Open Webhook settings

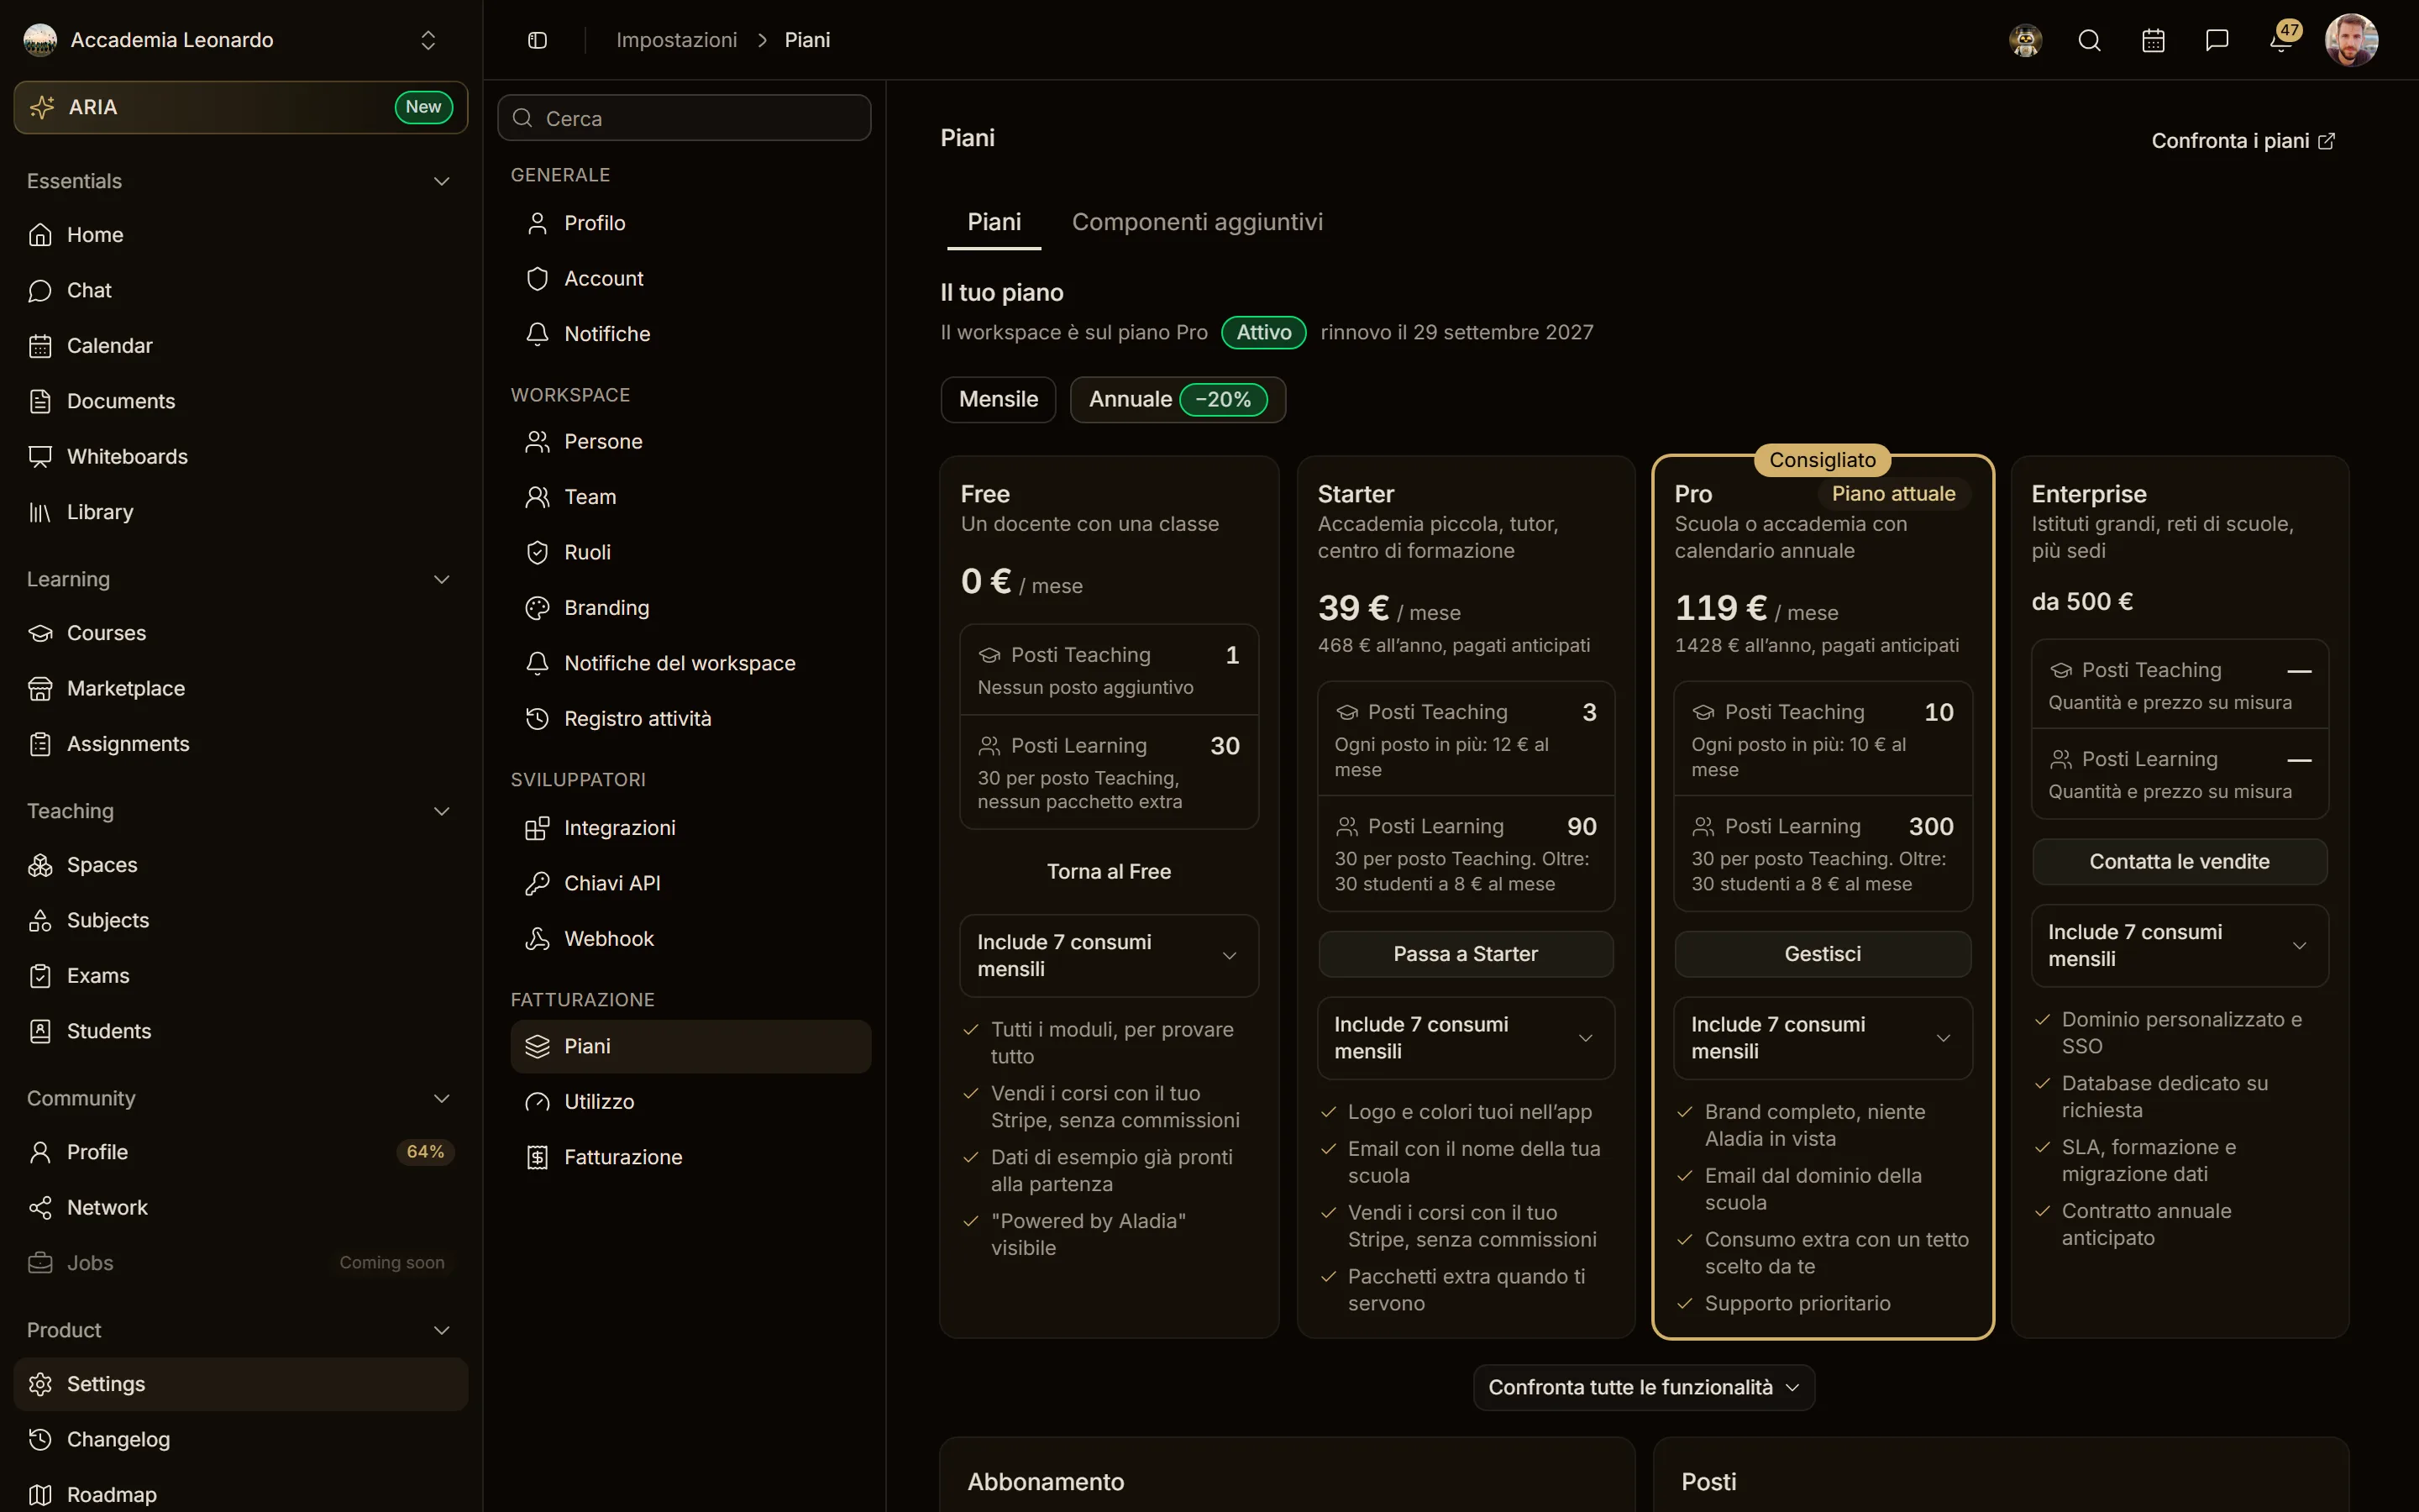point(690,938)
